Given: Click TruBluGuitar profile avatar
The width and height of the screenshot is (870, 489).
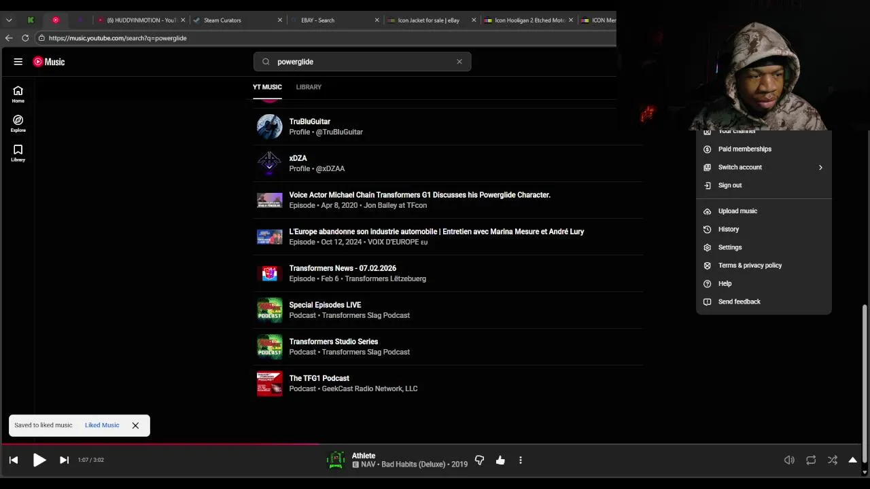Looking at the screenshot, I should (270, 127).
